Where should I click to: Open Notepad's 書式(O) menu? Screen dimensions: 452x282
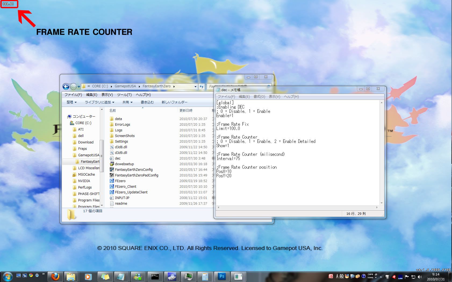click(x=259, y=96)
